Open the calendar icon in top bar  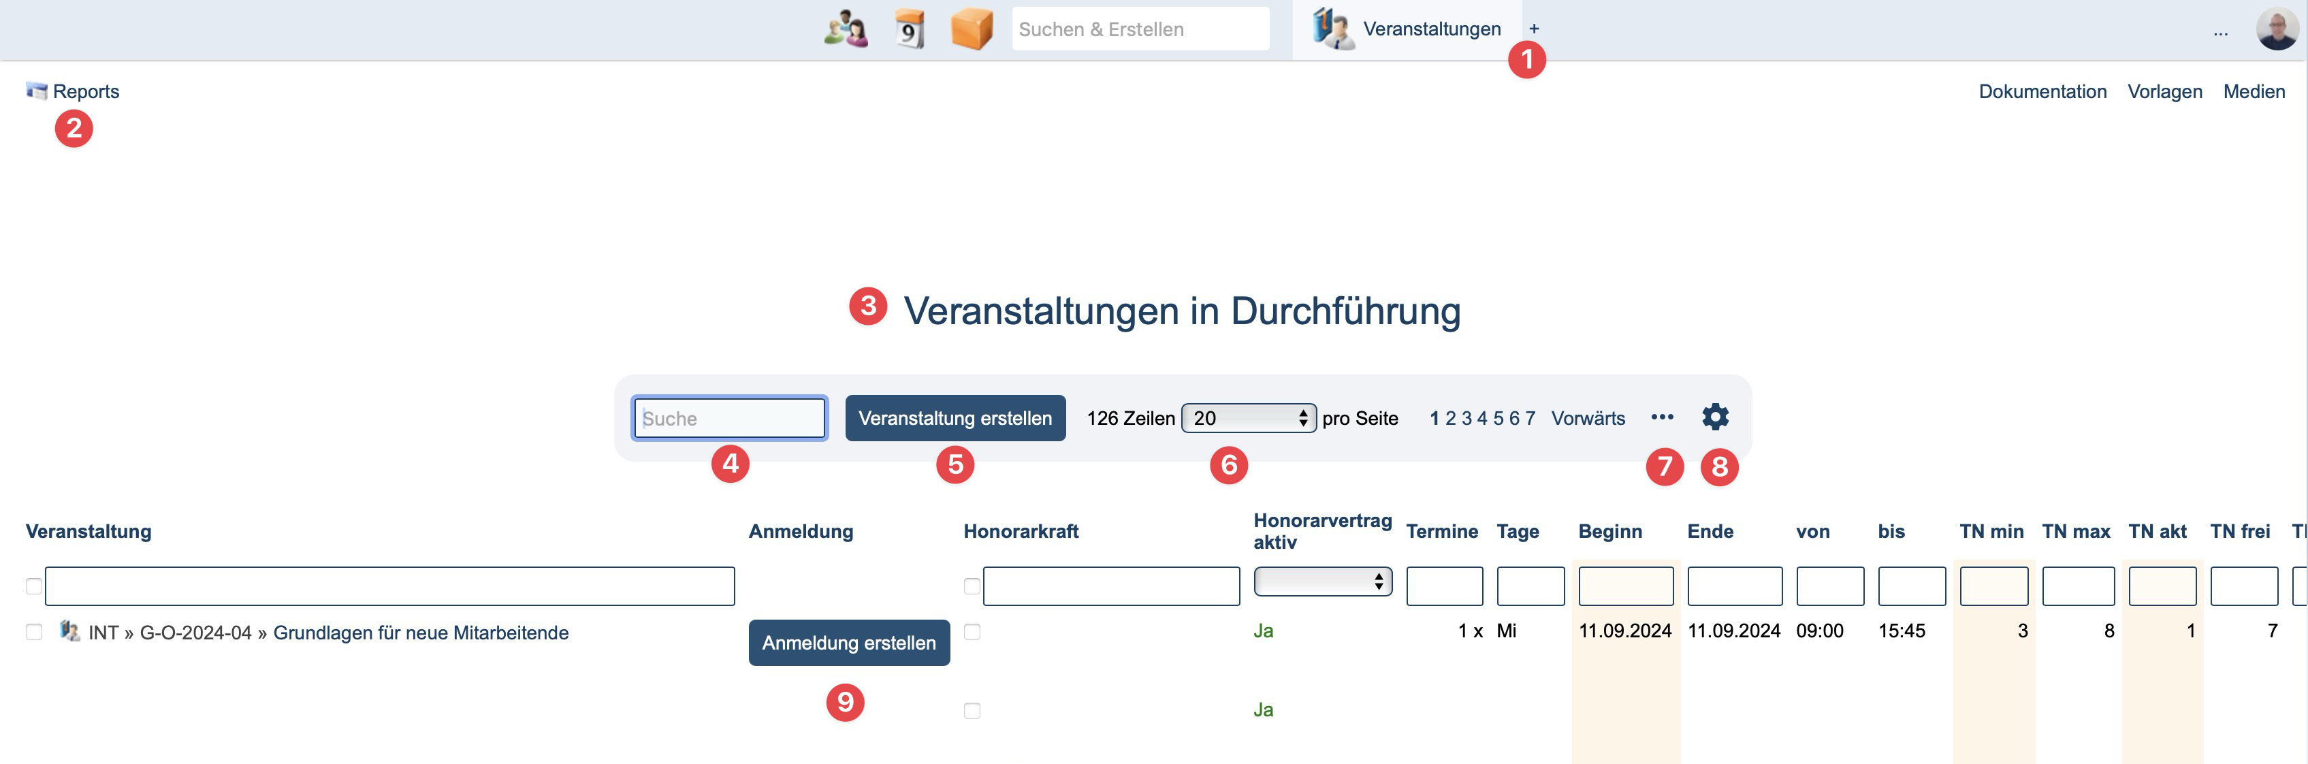(x=908, y=29)
